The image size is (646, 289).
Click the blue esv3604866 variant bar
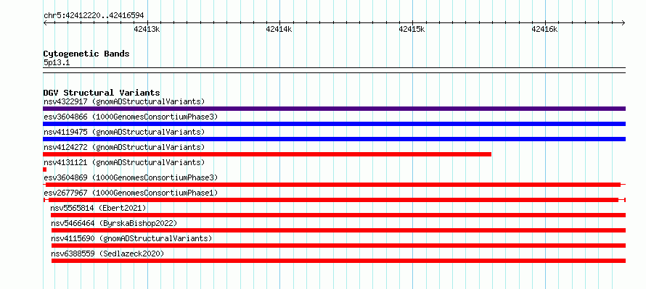(x=334, y=124)
